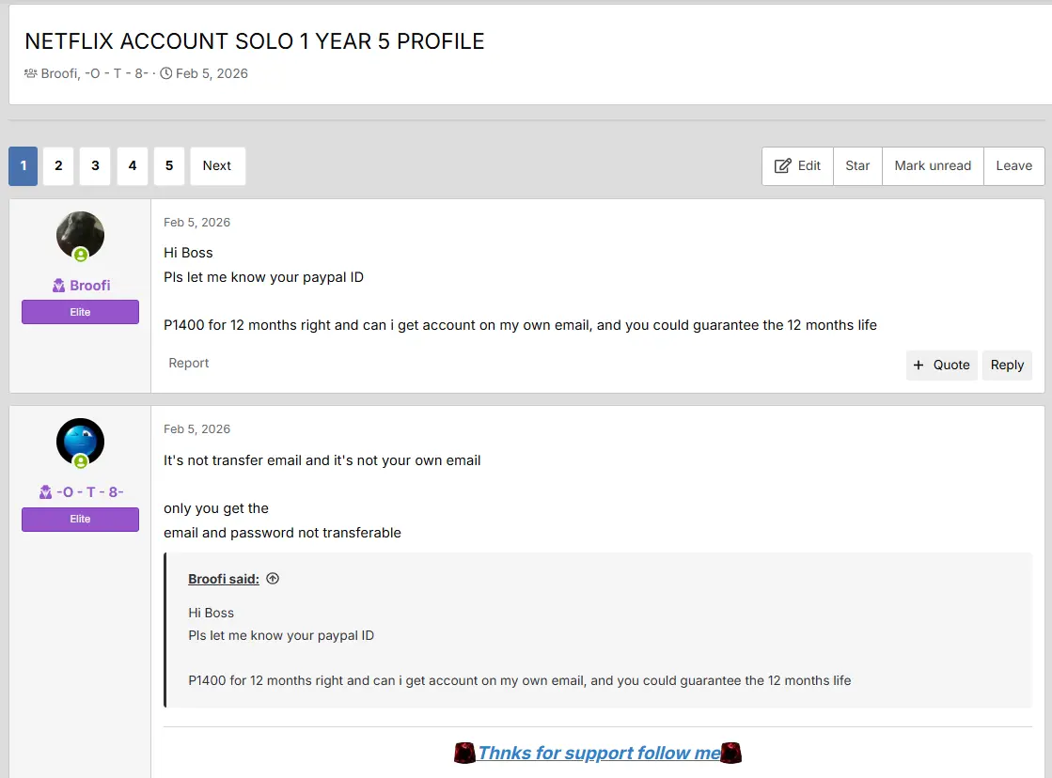Open 'Broofi said:' quote source link

[x=224, y=579]
